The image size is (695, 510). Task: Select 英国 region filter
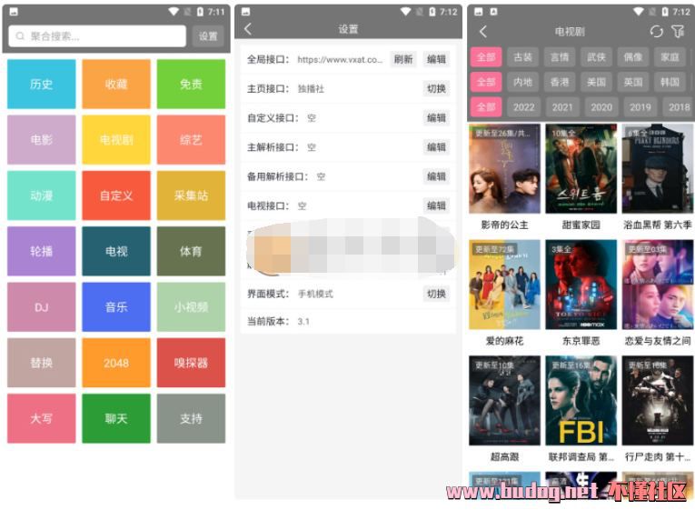pyautogui.click(x=633, y=82)
